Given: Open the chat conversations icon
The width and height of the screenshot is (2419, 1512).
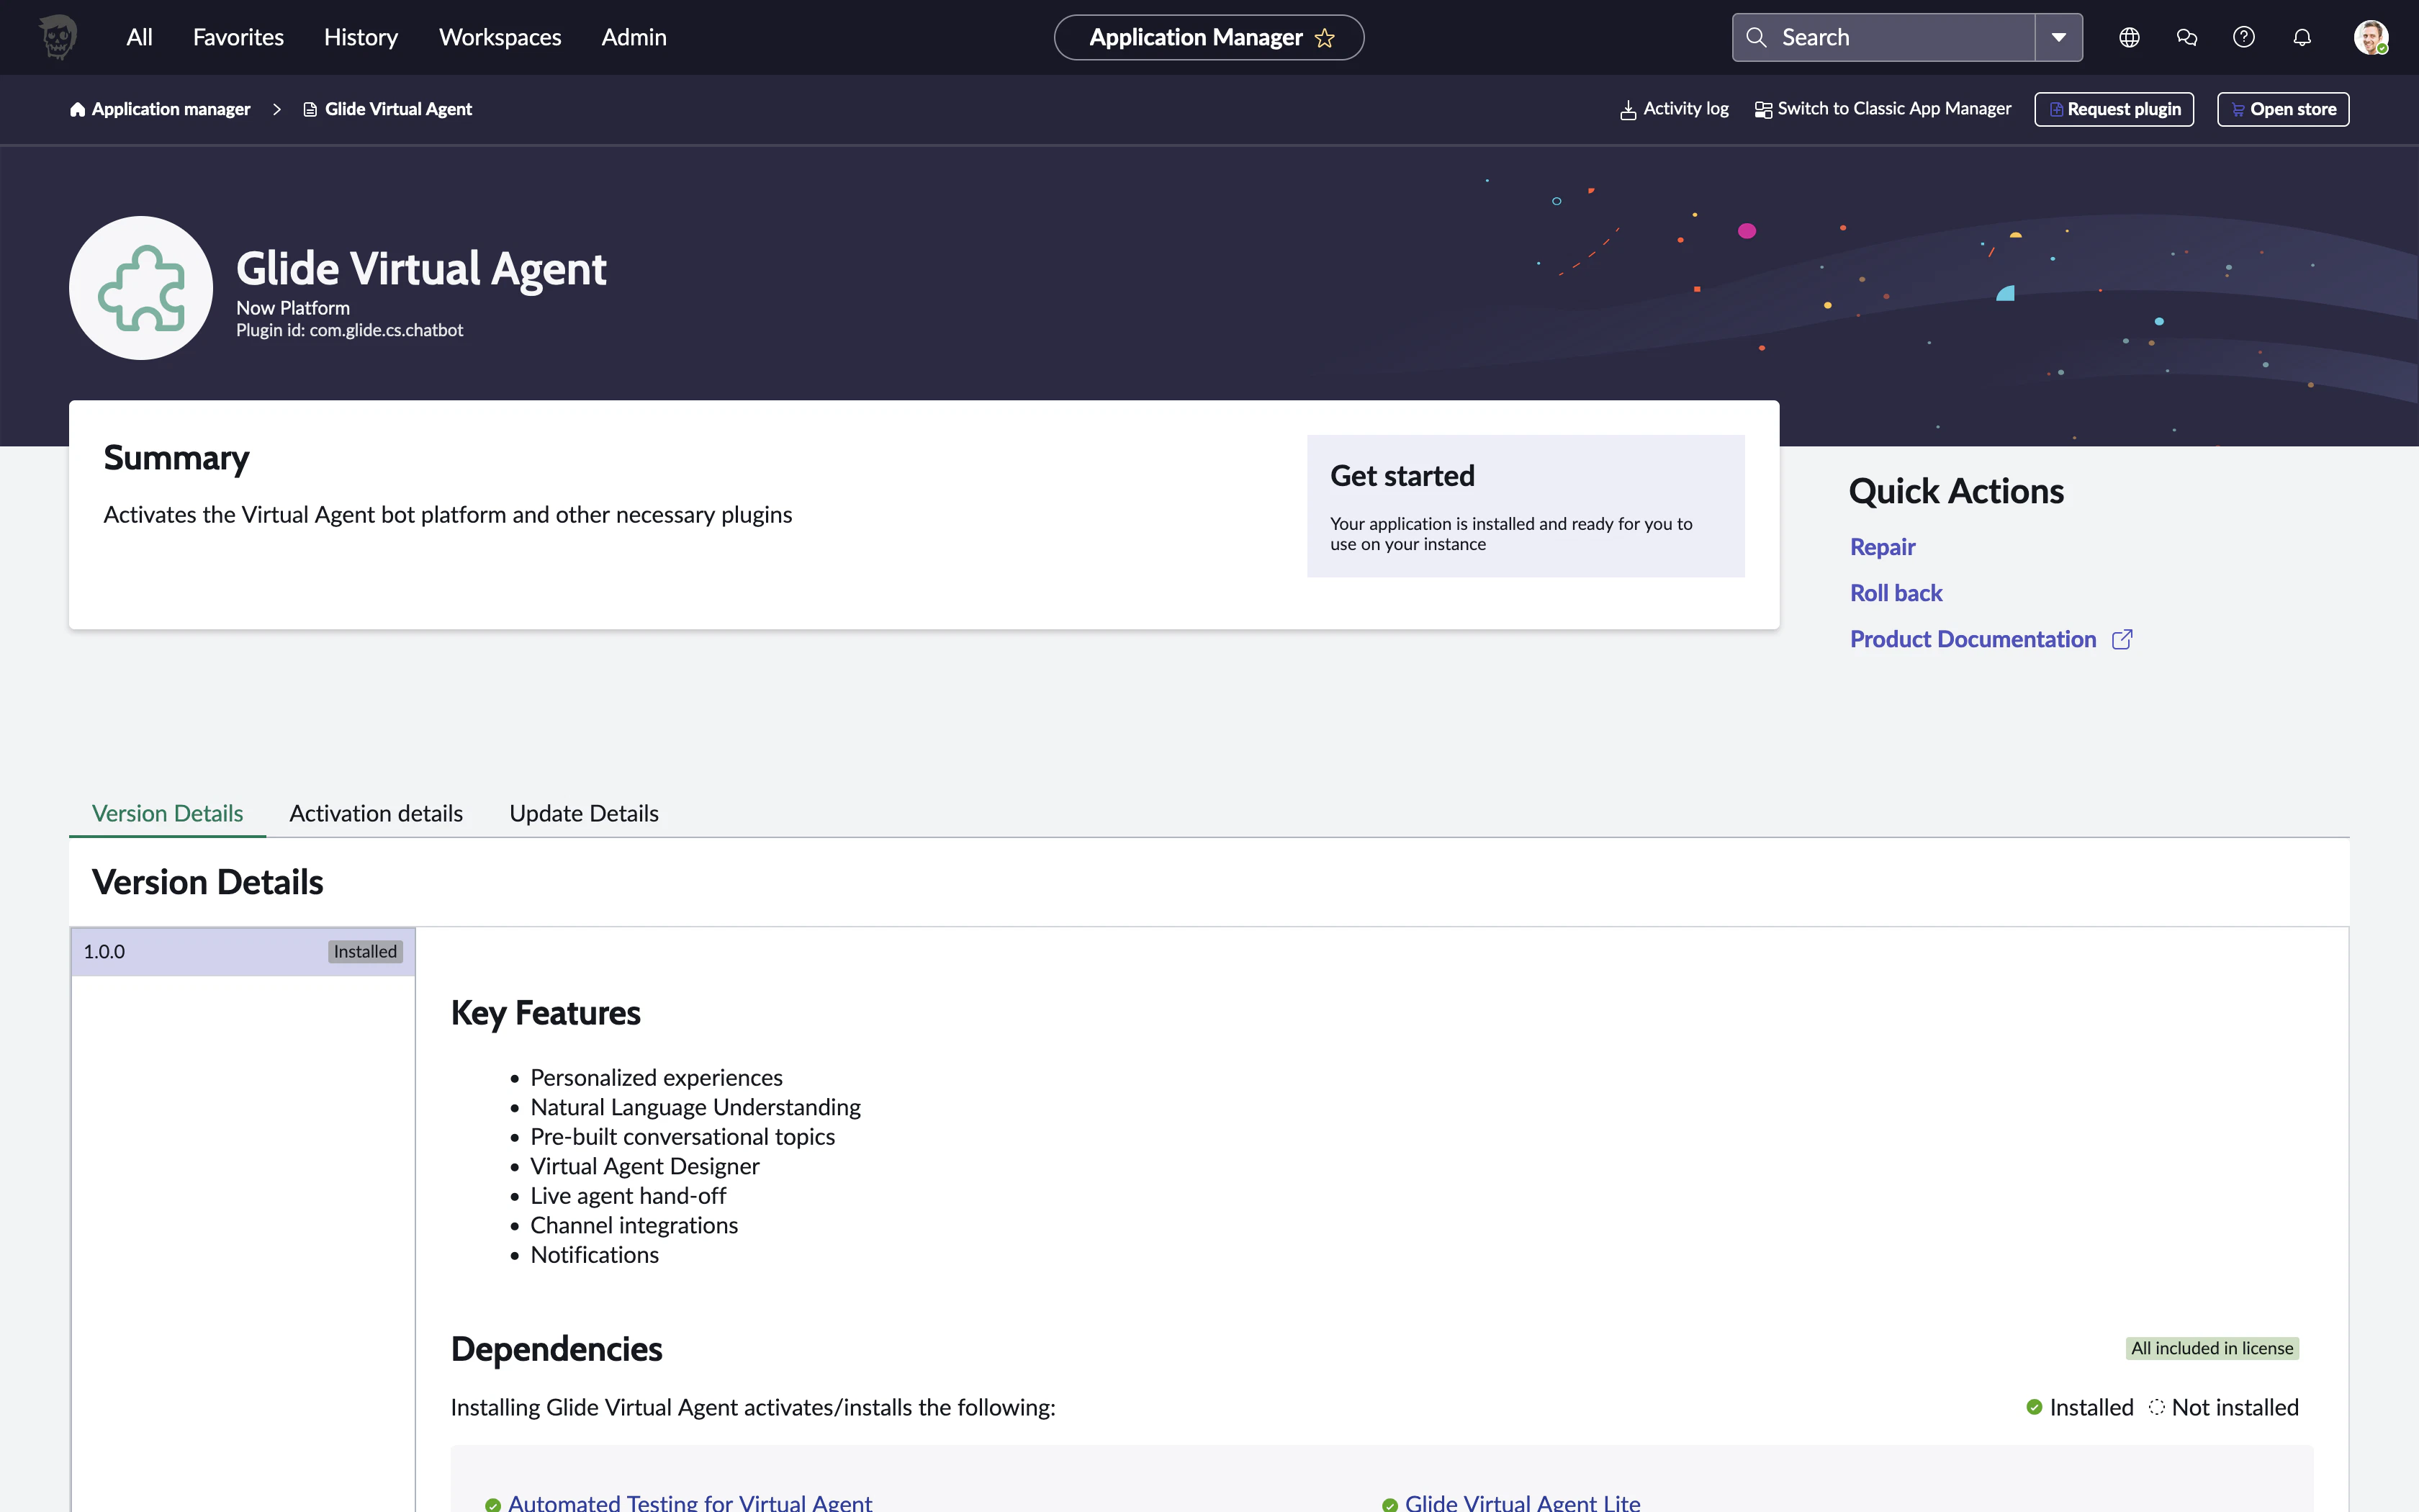Looking at the screenshot, I should [2187, 37].
